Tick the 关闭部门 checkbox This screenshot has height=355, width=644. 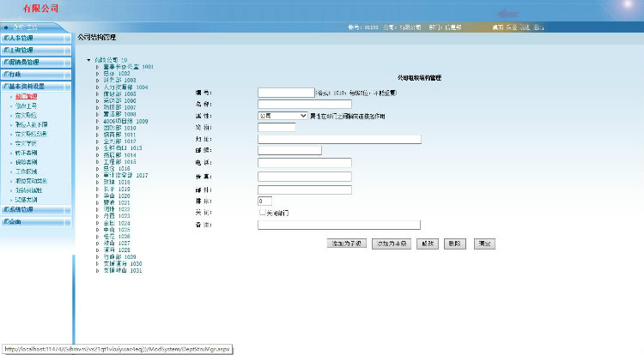click(263, 213)
